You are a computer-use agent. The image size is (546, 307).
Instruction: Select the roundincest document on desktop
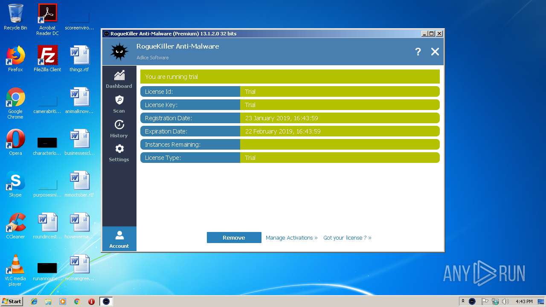(47, 226)
